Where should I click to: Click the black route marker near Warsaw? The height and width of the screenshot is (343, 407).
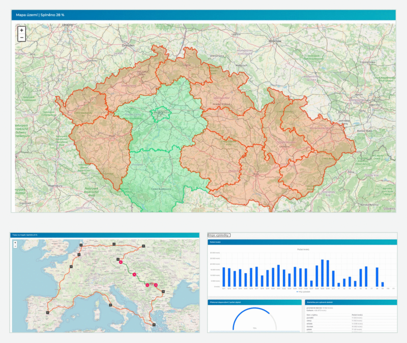click(143, 246)
